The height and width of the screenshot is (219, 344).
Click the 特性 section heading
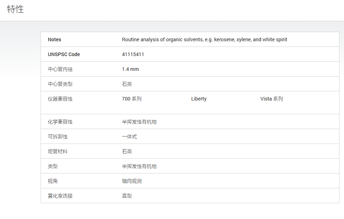15,9
